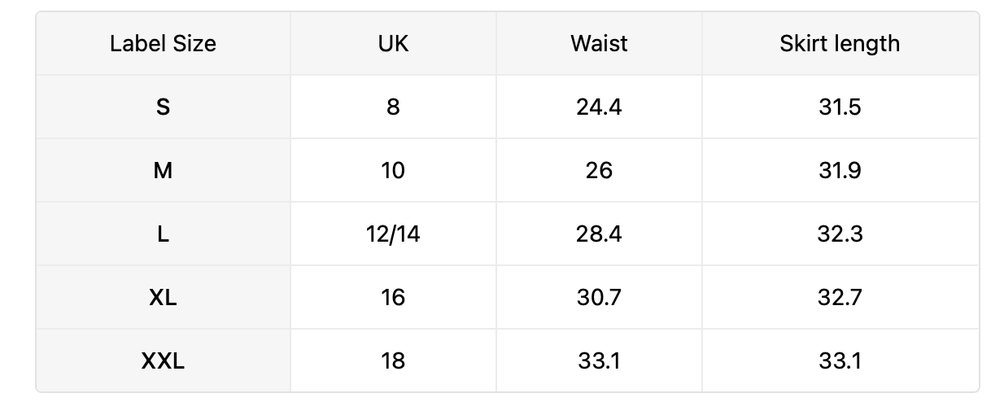Click the Skirt length column header

tap(840, 43)
